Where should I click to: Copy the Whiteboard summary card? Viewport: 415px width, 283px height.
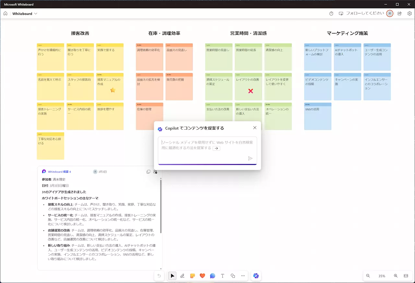148,172
